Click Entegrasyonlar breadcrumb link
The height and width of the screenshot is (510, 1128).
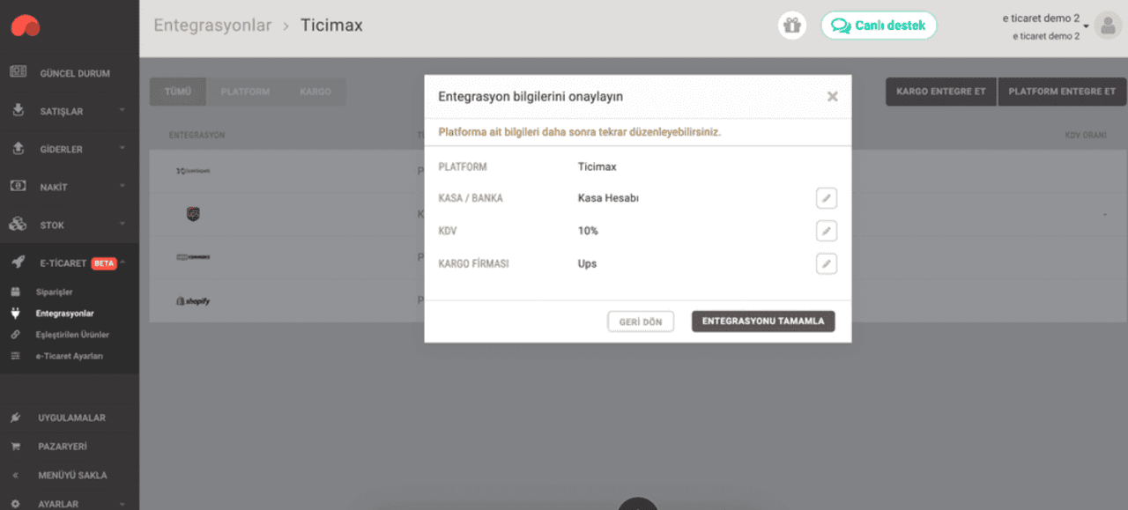[212, 26]
